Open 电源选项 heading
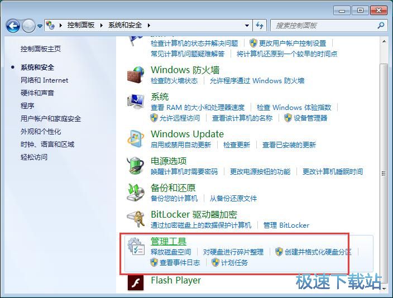 (x=169, y=161)
